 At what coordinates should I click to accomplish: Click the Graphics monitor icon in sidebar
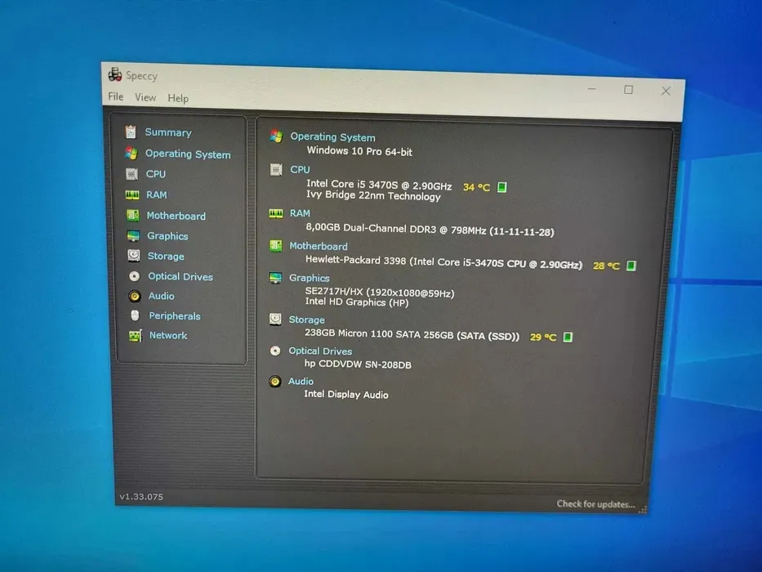133,236
